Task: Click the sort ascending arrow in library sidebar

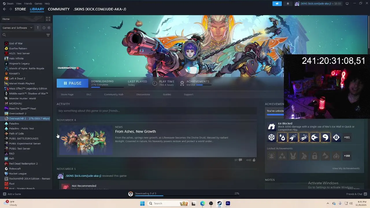Action: click(38, 28)
